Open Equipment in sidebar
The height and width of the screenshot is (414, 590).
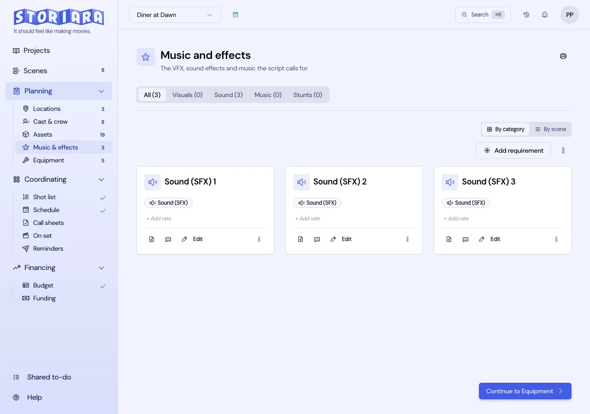[64, 161]
